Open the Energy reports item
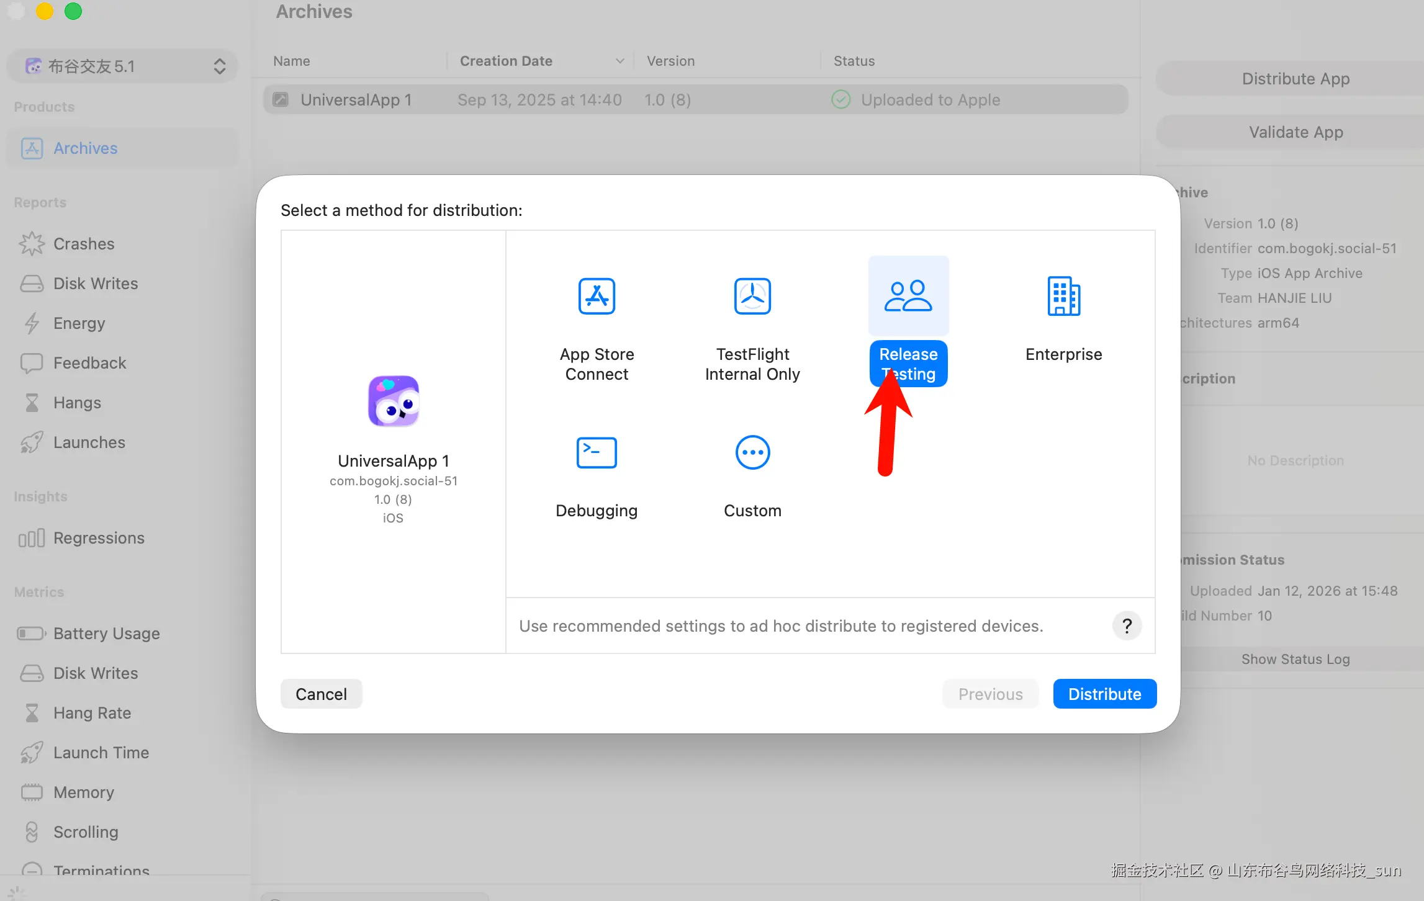 click(x=79, y=323)
